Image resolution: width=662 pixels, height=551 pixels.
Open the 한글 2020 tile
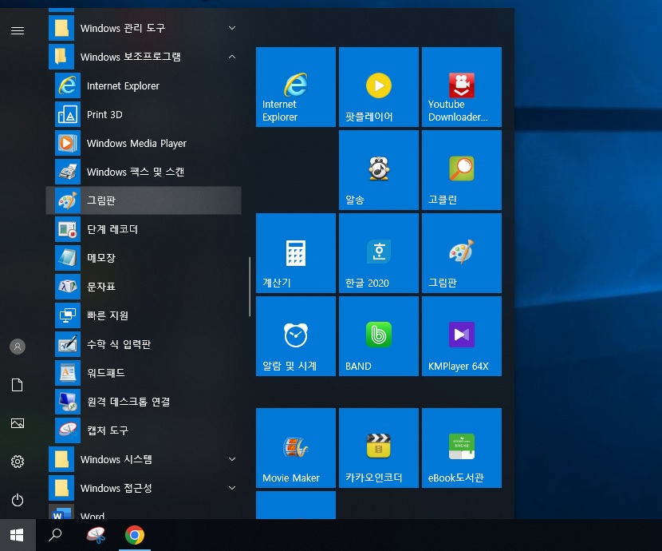pyautogui.click(x=378, y=252)
